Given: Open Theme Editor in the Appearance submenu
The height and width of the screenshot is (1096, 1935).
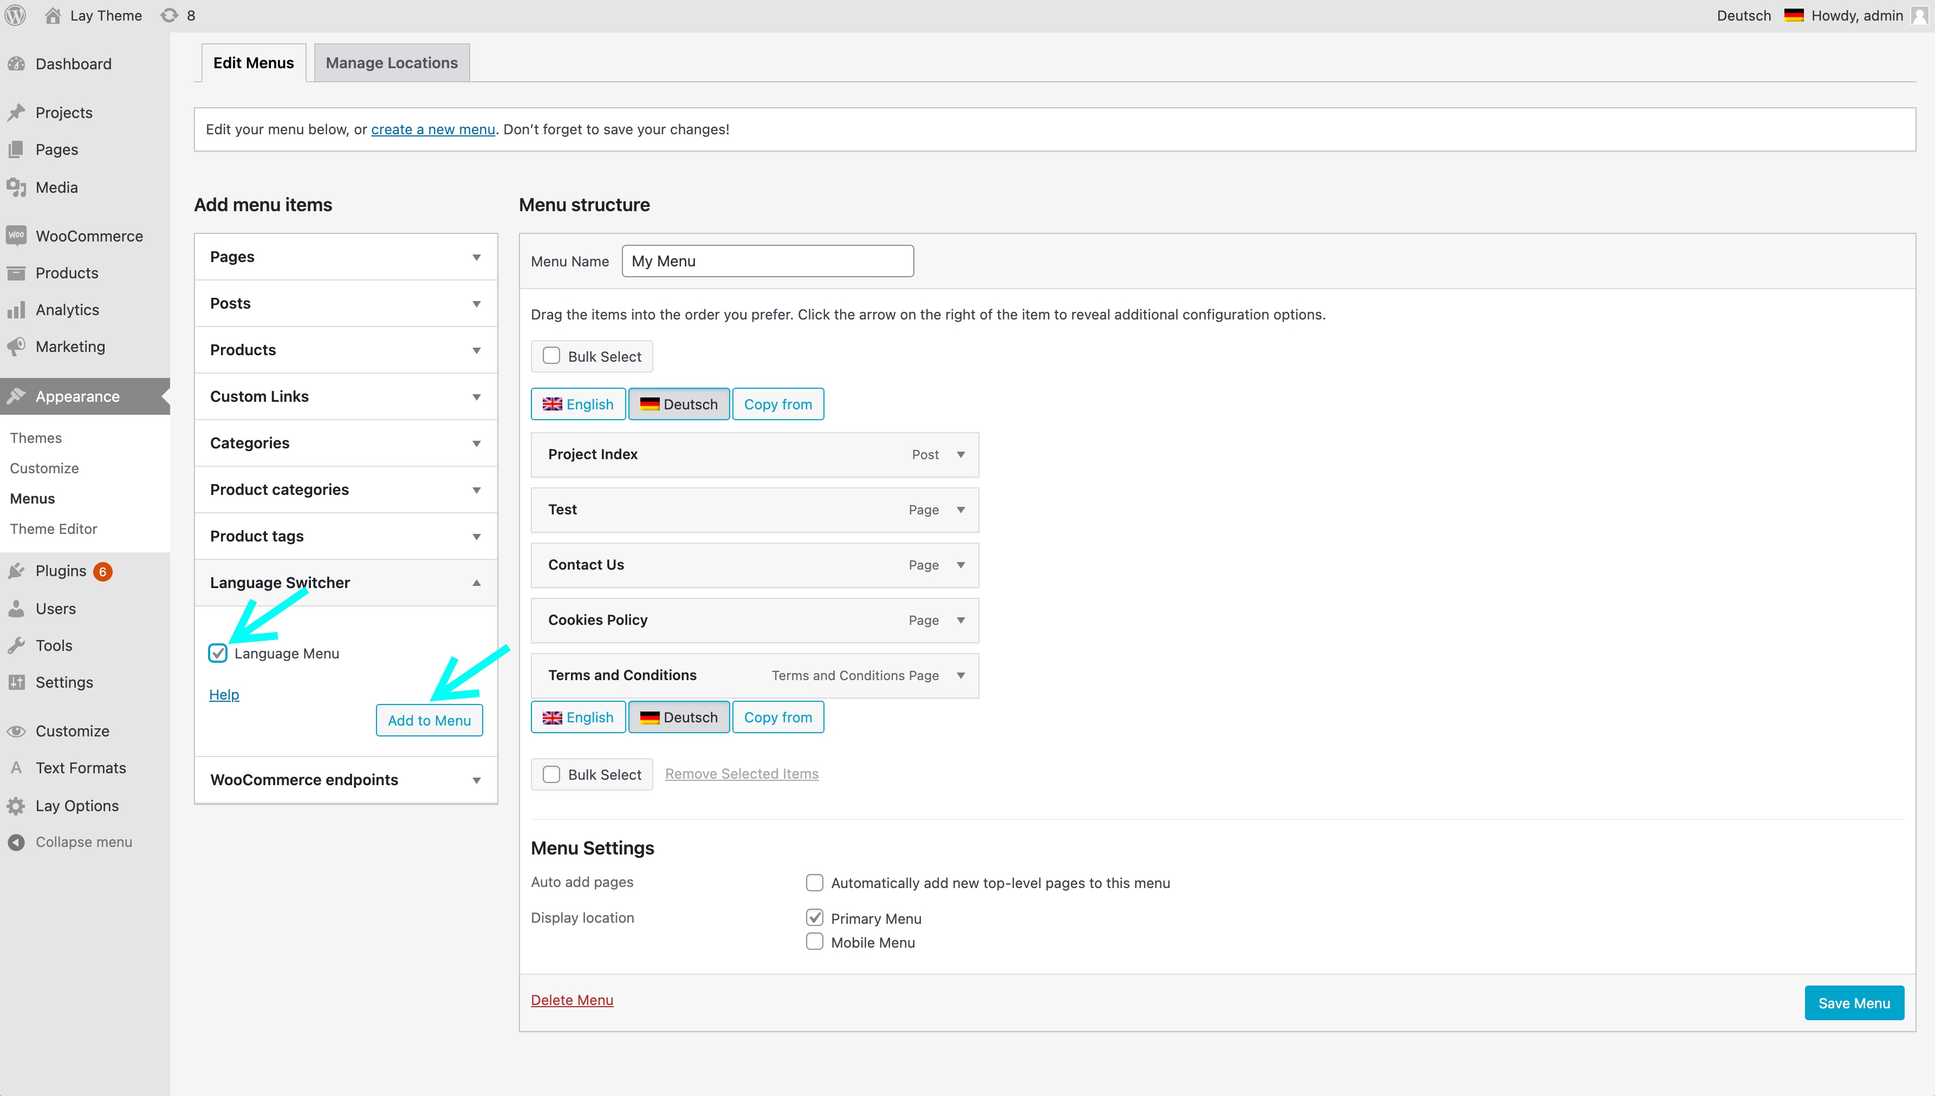Looking at the screenshot, I should [x=54, y=529].
